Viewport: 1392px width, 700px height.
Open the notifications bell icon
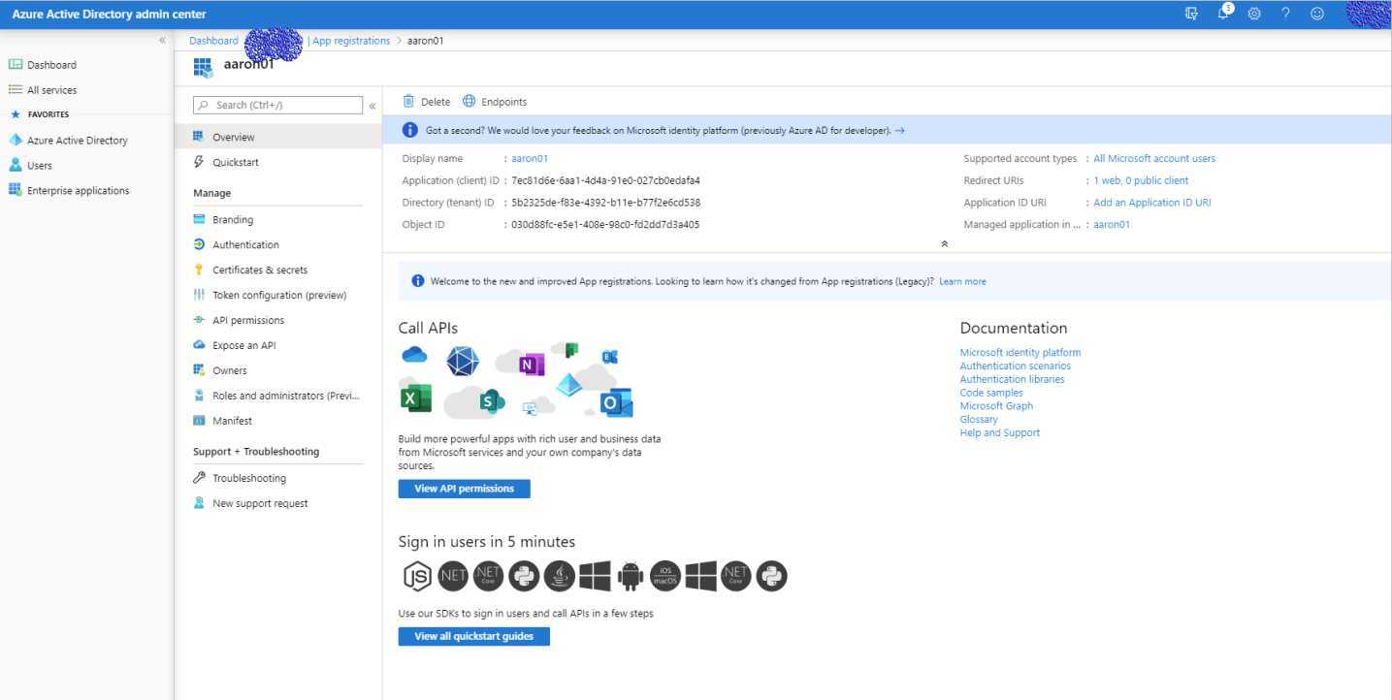click(x=1224, y=13)
